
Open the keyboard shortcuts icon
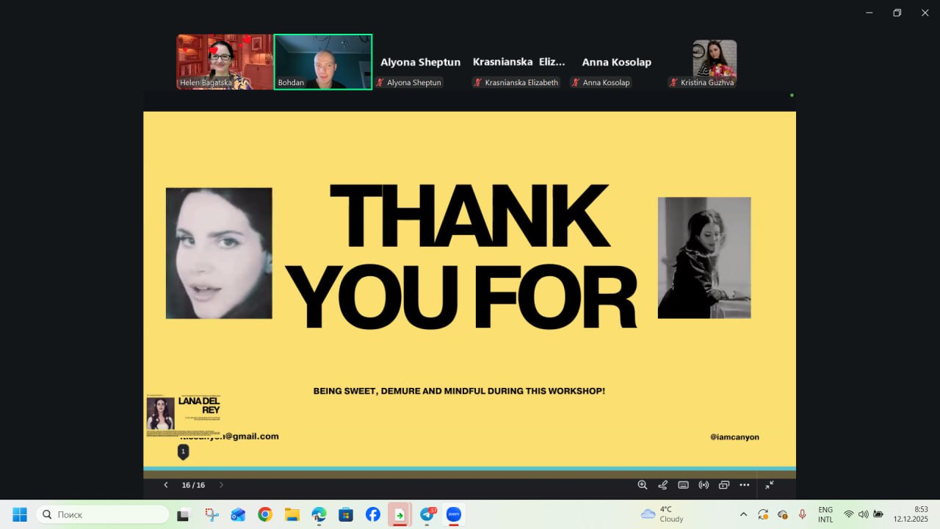pos(683,485)
